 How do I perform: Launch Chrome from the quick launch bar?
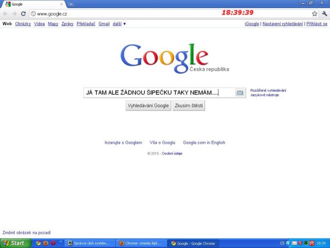38,243
